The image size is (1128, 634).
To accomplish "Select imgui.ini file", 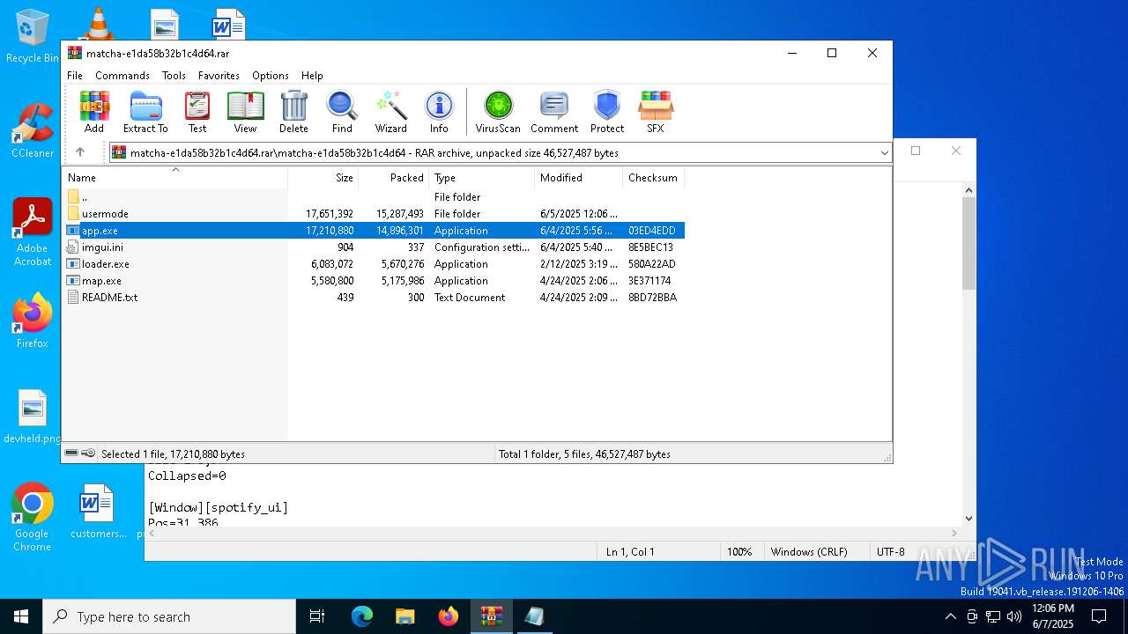I will click(374, 247).
